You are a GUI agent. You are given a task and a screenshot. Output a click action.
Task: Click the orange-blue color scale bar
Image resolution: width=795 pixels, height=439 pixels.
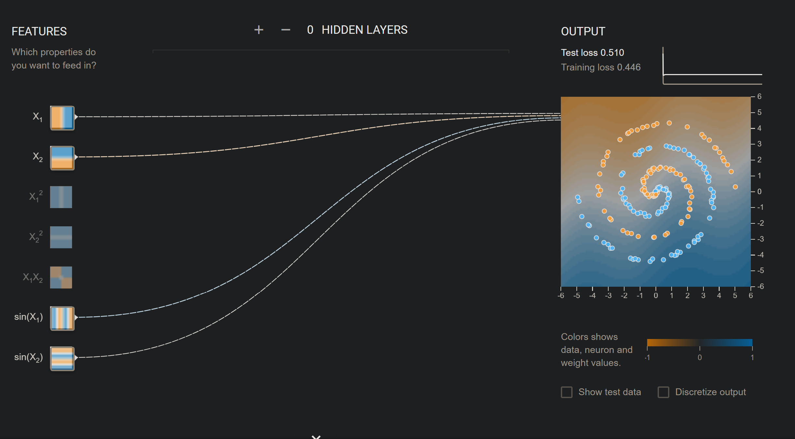tap(700, 343)
